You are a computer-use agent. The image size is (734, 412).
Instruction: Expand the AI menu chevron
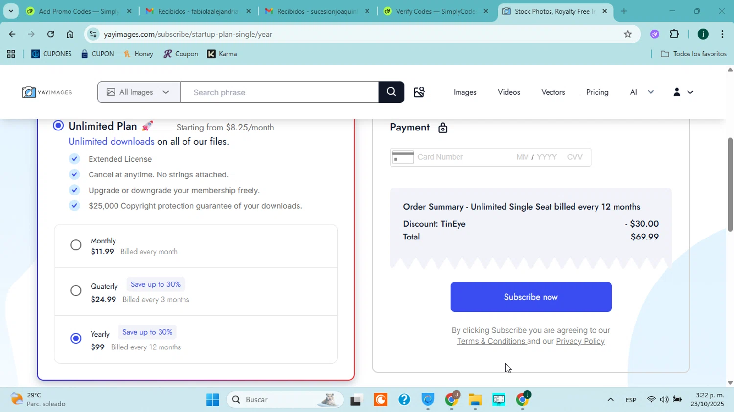pos(651,92)
